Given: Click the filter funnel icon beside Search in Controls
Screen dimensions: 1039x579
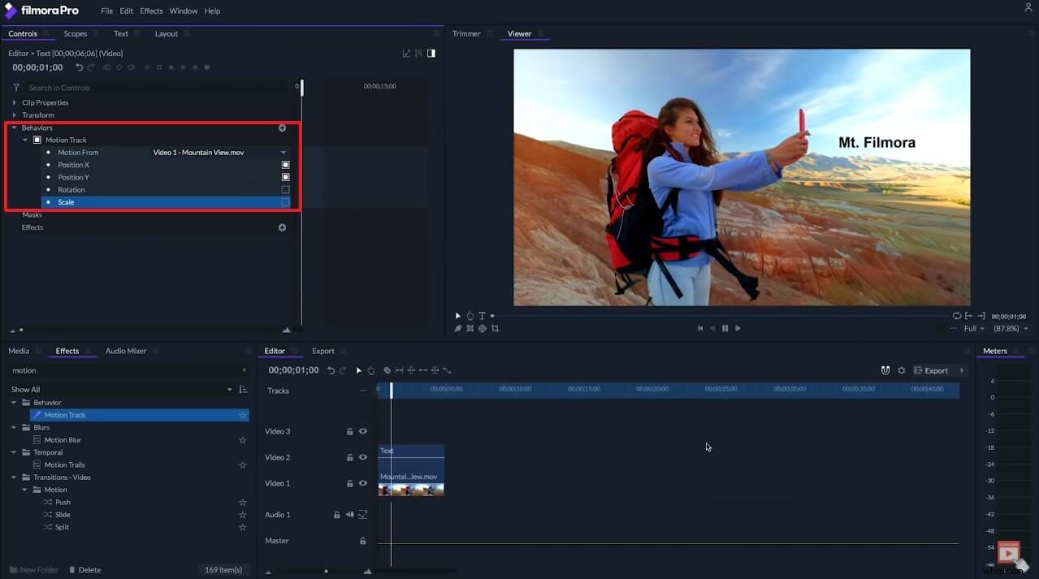Looking at the screenshot, I should [x=14, y=88].
